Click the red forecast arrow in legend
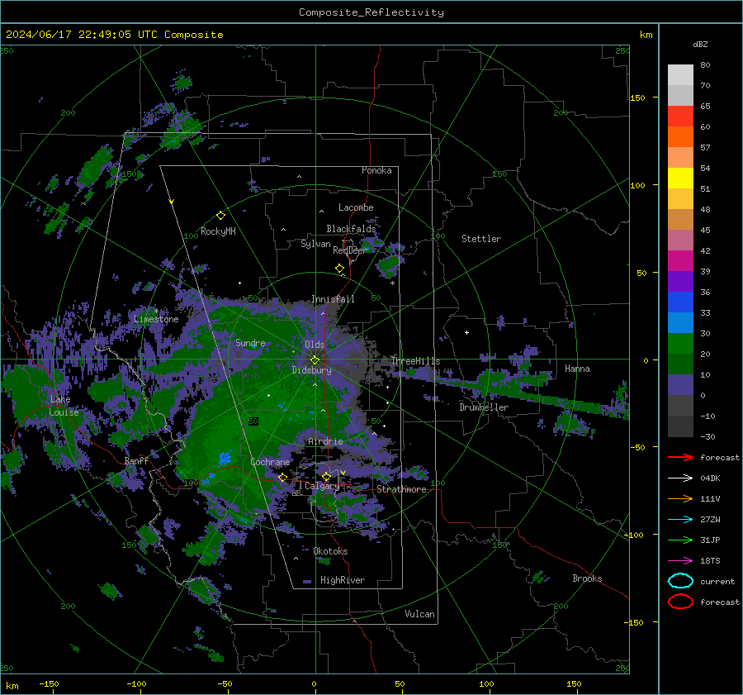743x695 pixels. tap(680, 457)
